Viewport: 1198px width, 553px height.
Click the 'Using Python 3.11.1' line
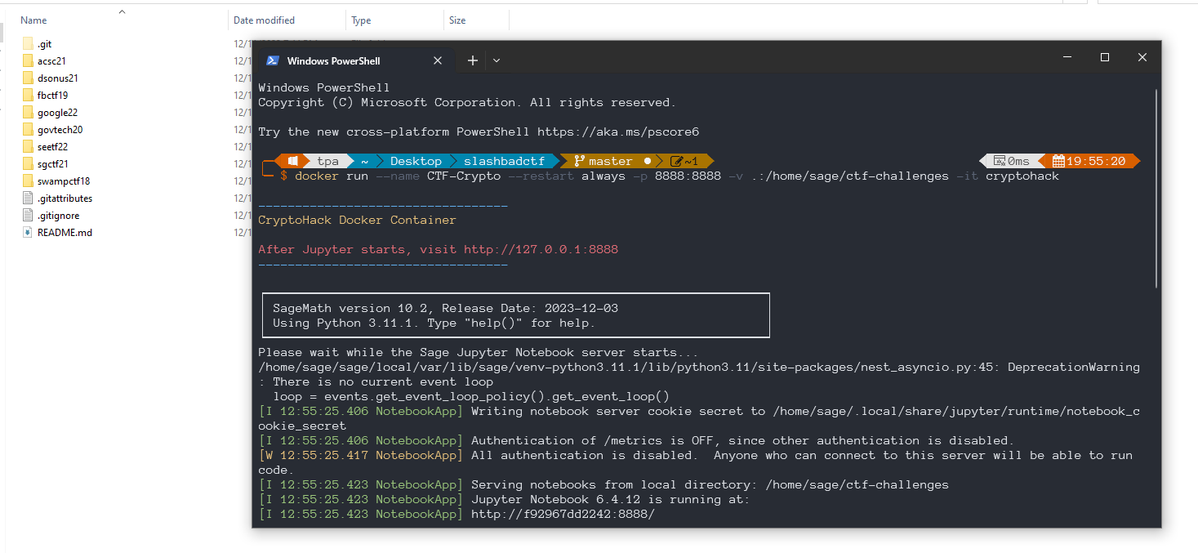tap(434, 323)
